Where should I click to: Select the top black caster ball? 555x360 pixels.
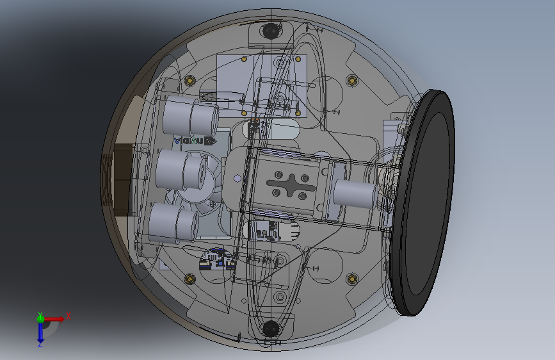click(272, 31)
